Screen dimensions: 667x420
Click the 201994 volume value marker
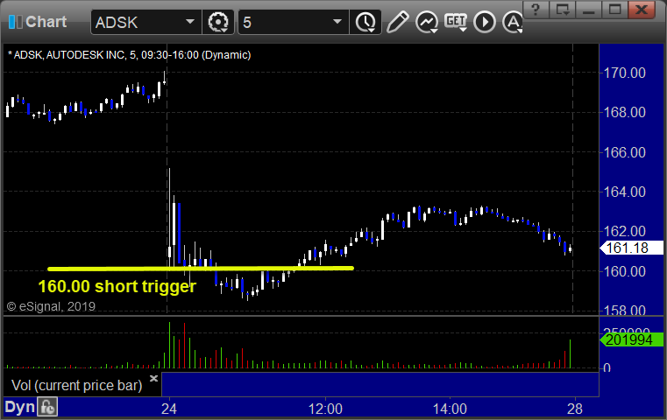coord(631,339)
